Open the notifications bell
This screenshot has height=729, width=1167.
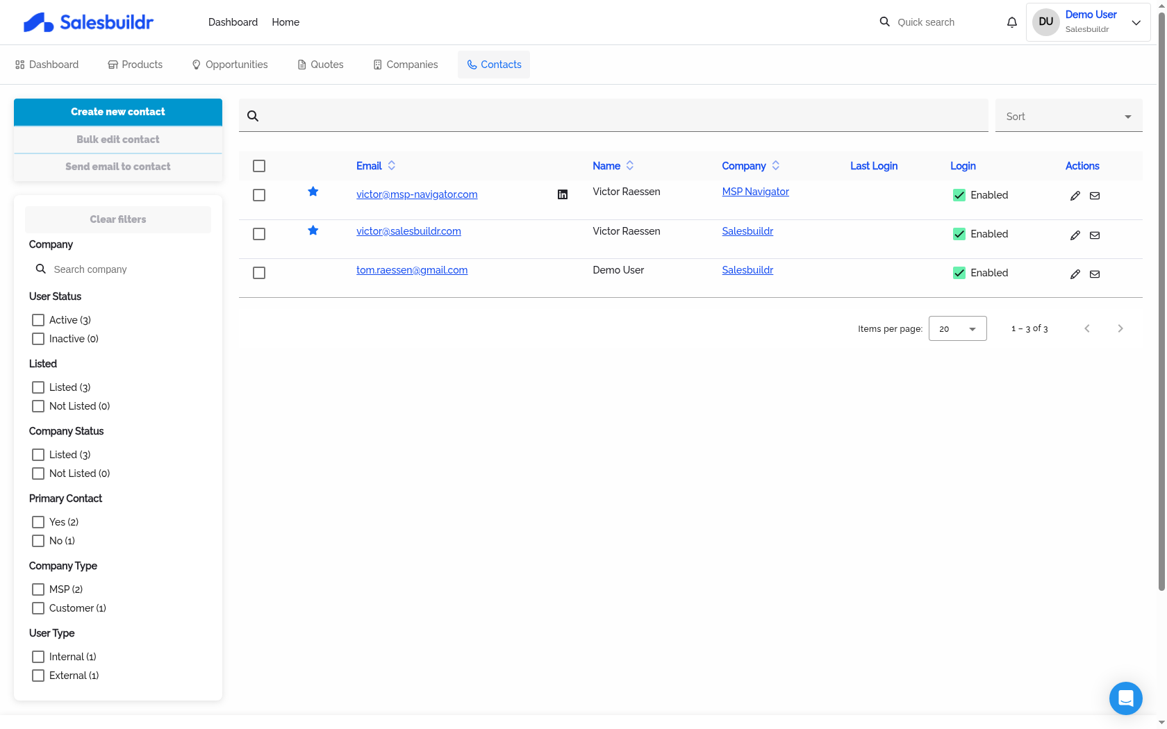(x=1012, y=22)
